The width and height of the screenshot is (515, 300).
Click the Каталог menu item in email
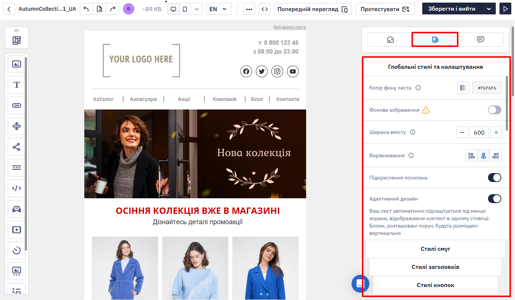[104, 99]
